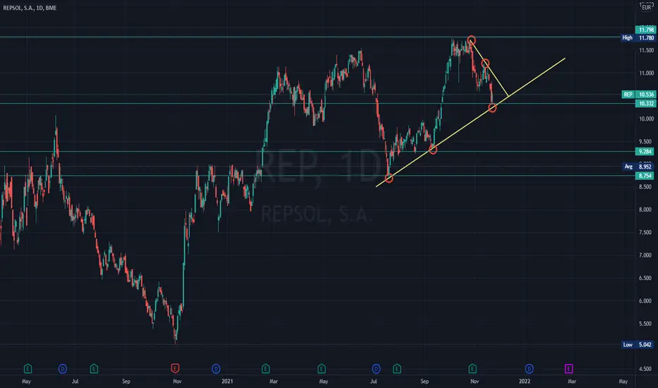658x388 pixels.
Task: Open the dividend marker between leftmost May and Jul
Action: pos(63,369)
